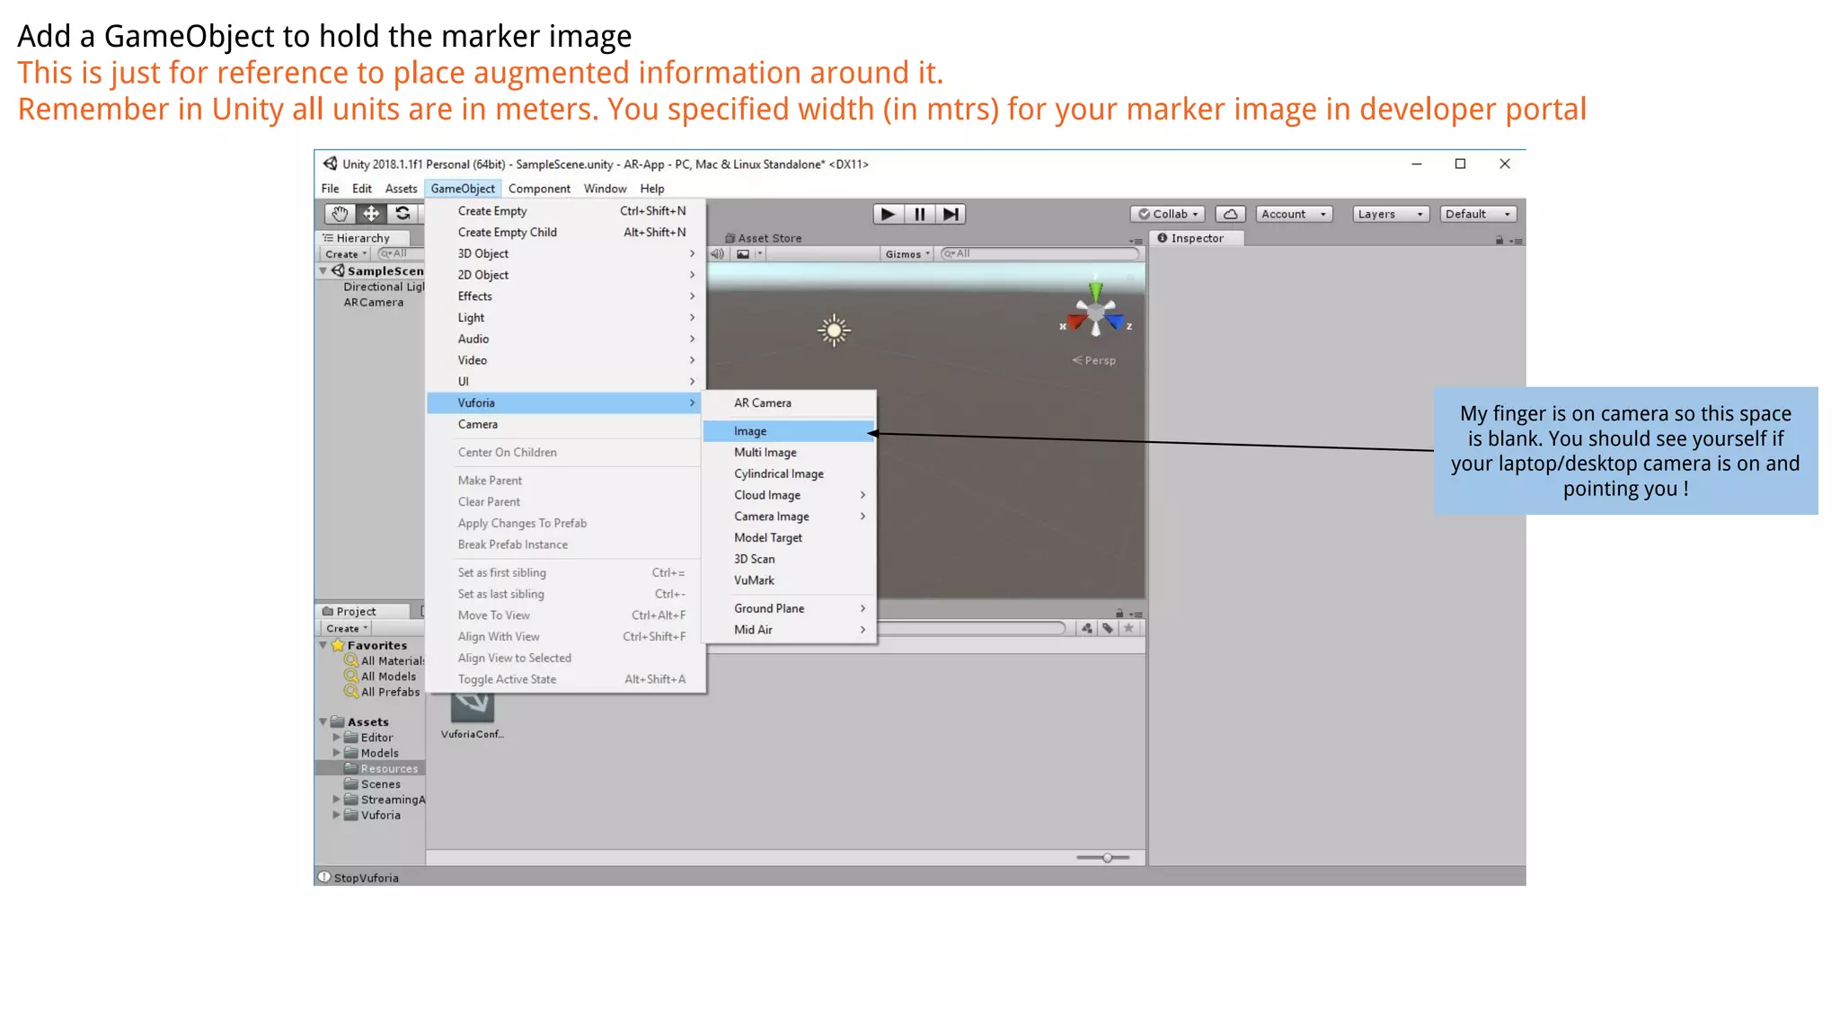Open All Prefabs favorite search
1840x1035 pixels.
pos(382,692)
